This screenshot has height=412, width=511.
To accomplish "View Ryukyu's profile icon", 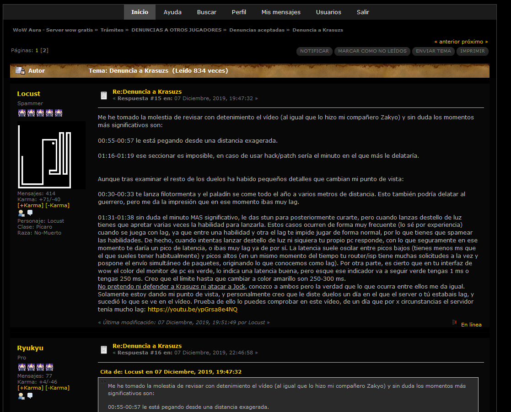I will click(21, 396).
